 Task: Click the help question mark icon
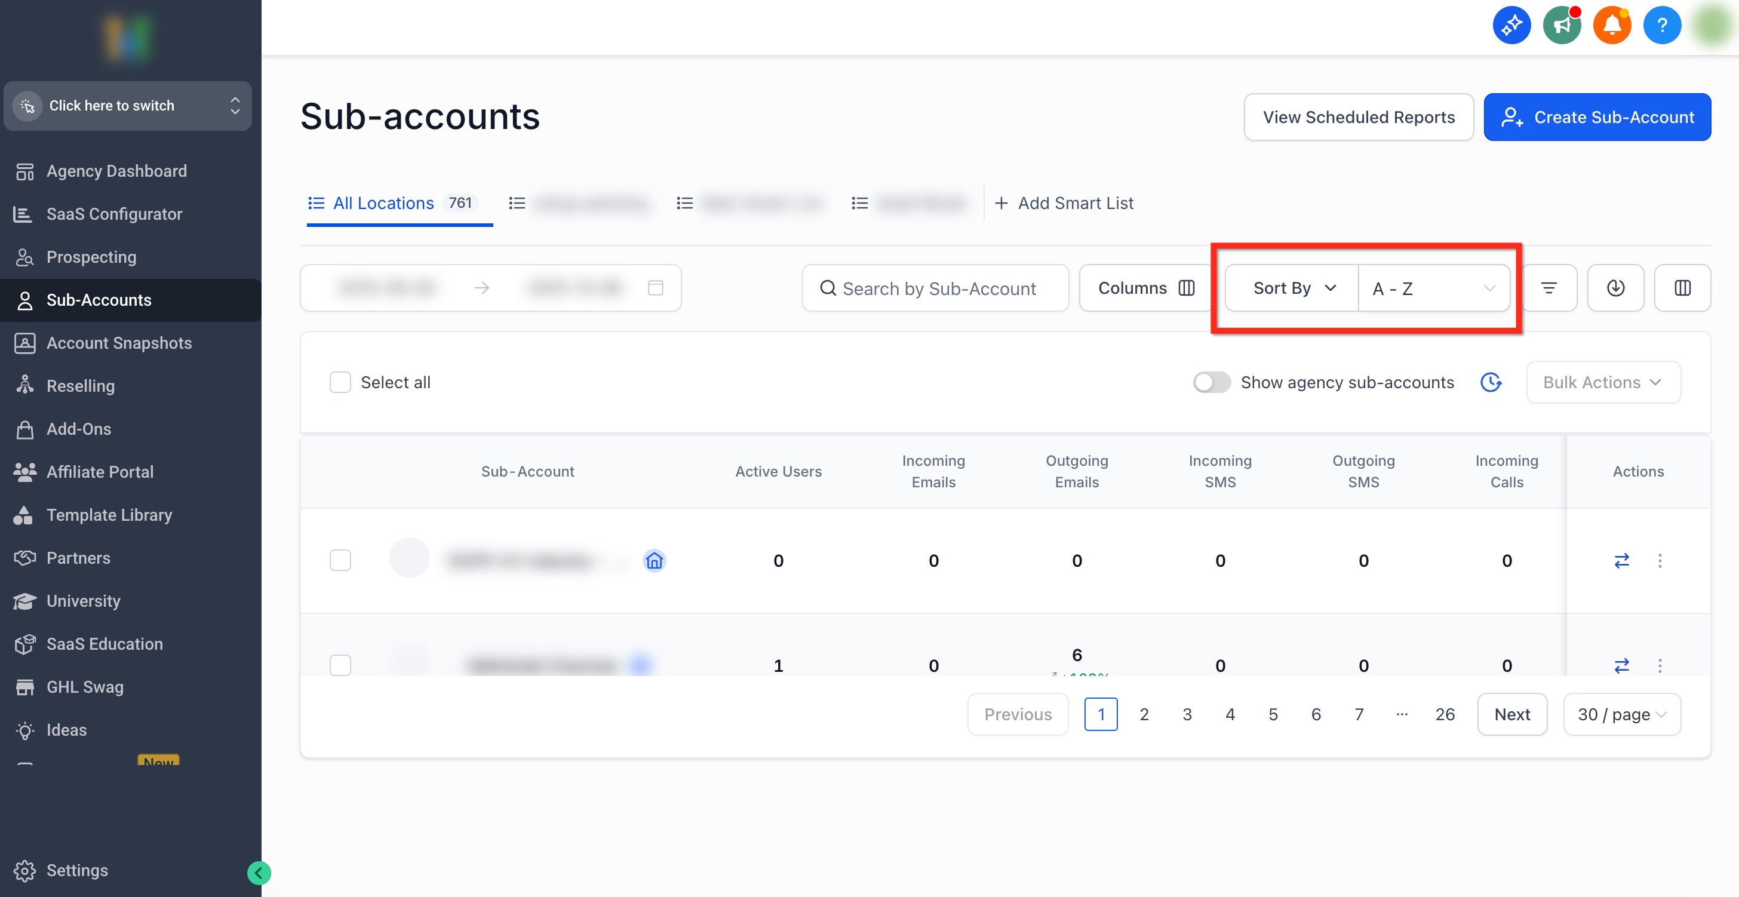pos(1661,26)
